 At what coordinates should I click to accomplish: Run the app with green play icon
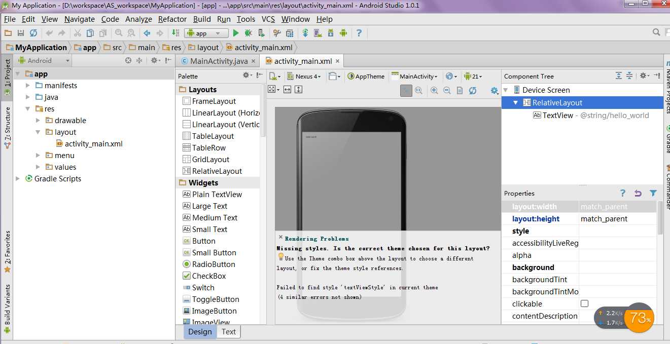235,33
